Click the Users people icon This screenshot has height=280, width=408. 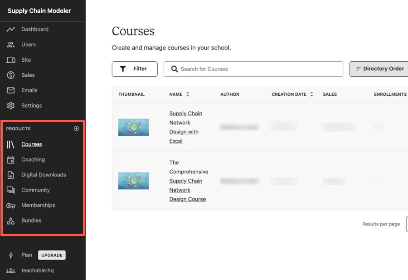point(10,44)
